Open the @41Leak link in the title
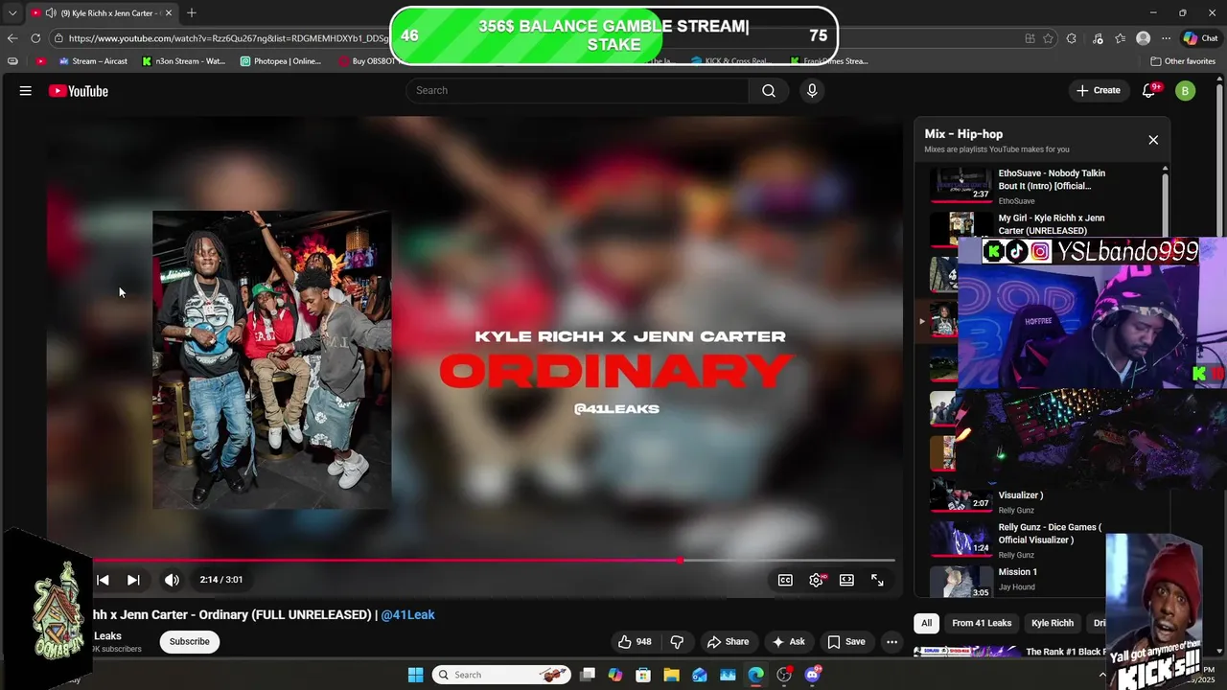 tap(408, 614)
